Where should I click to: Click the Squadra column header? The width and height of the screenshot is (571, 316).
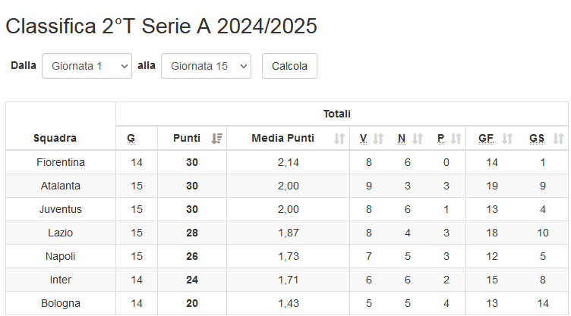coord(55,138)
